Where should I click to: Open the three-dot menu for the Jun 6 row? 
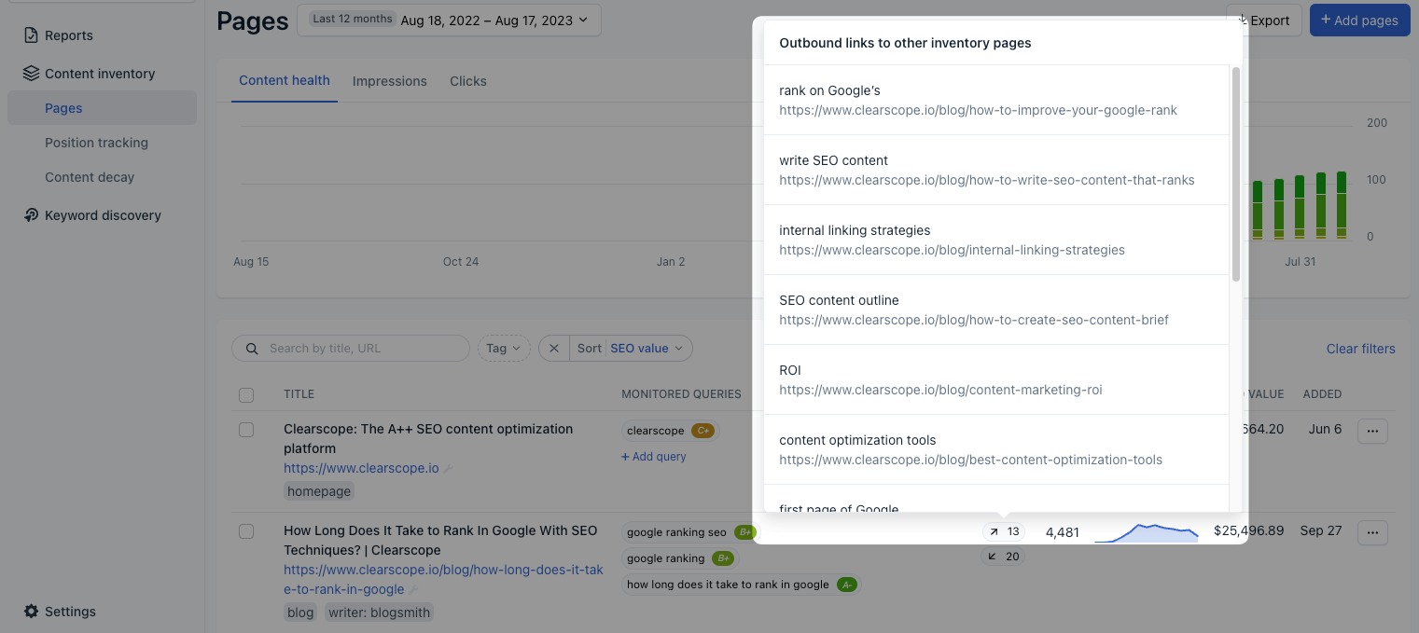pos(1372,431)
